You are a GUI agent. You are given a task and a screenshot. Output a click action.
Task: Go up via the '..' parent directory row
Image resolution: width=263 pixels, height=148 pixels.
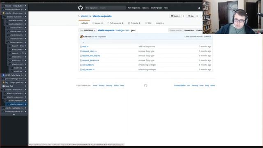145,42
